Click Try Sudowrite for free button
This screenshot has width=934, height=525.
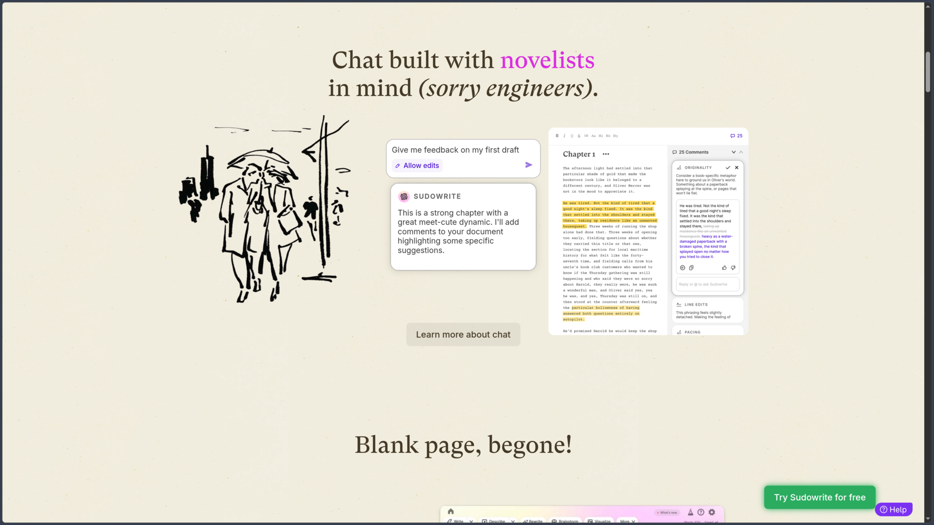click(x=820, y=497)
